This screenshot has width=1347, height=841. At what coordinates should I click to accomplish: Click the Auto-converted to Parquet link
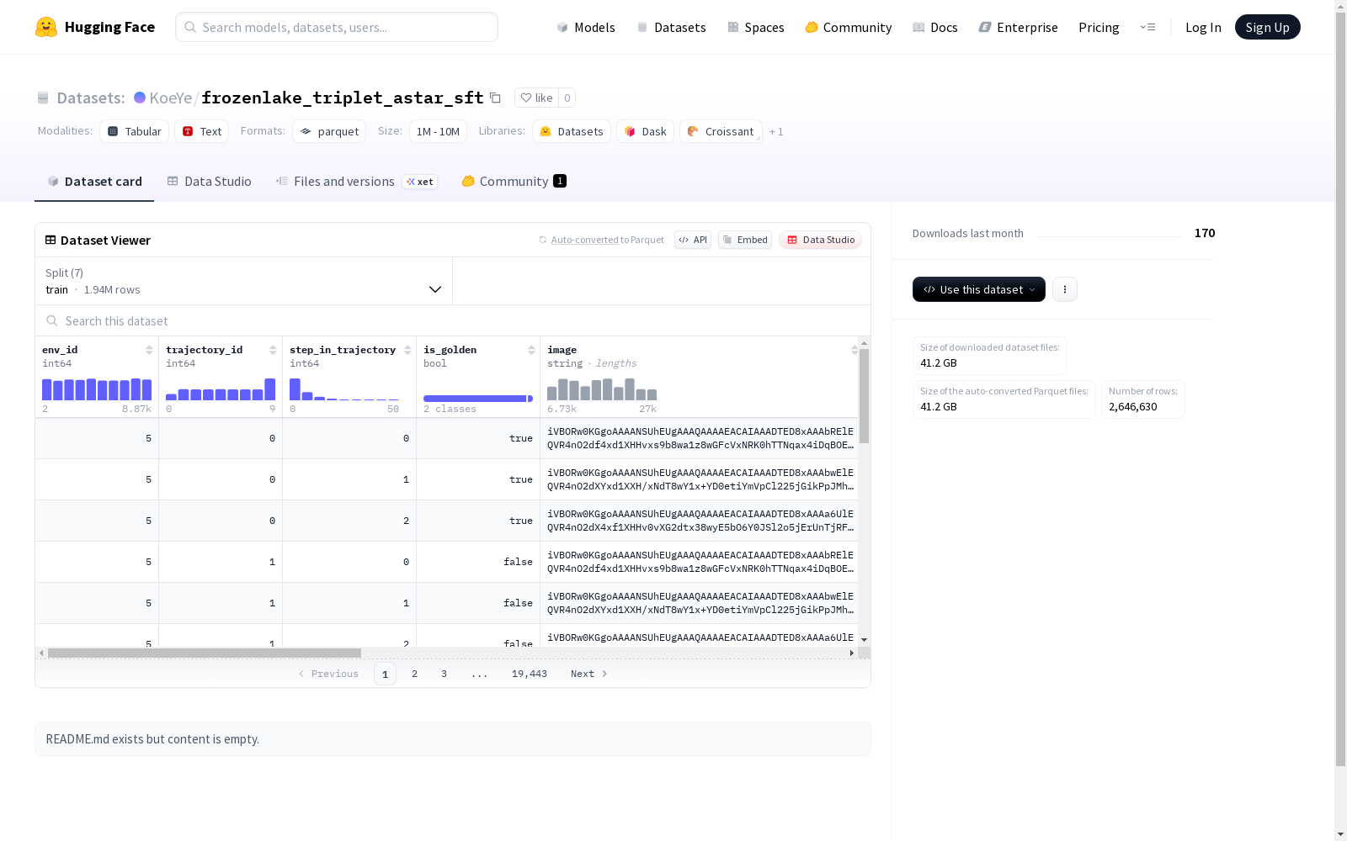tap(601, 240)
